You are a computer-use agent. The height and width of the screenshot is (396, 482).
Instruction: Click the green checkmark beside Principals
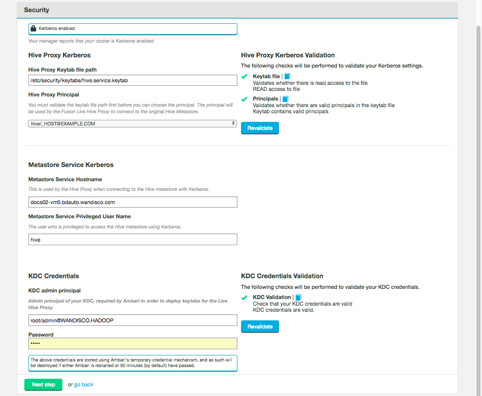pyautogui.click(x=245, y=99)
